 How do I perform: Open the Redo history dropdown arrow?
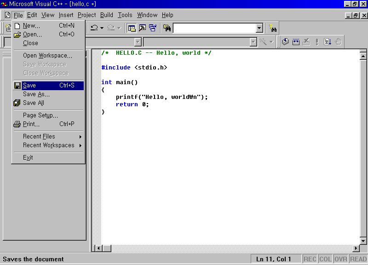(x=119, y=28)
